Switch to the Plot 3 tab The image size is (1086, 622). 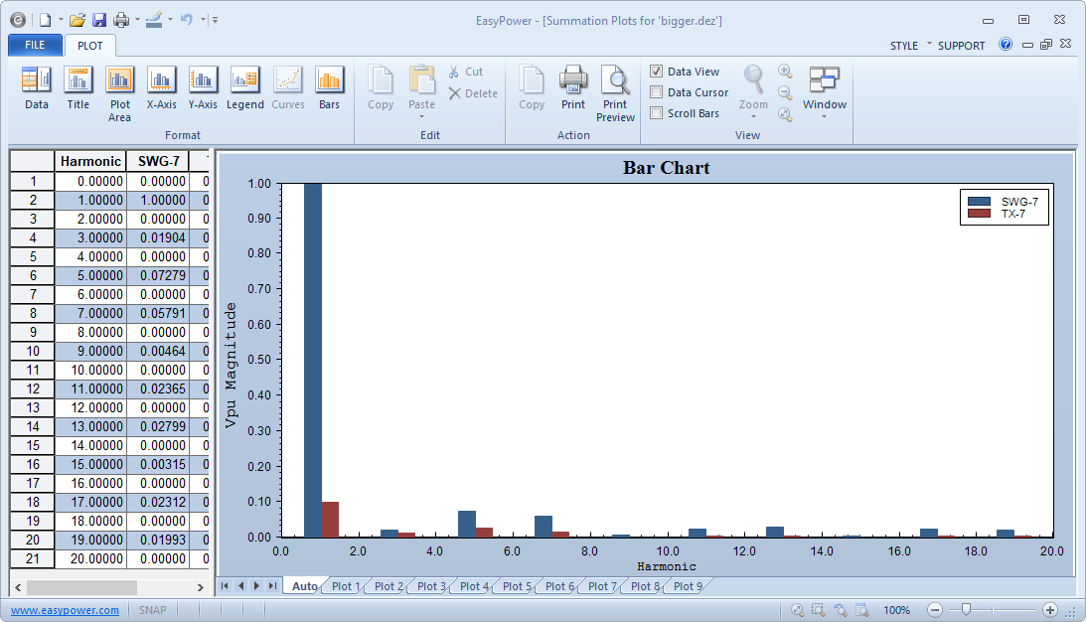[431, 586]
